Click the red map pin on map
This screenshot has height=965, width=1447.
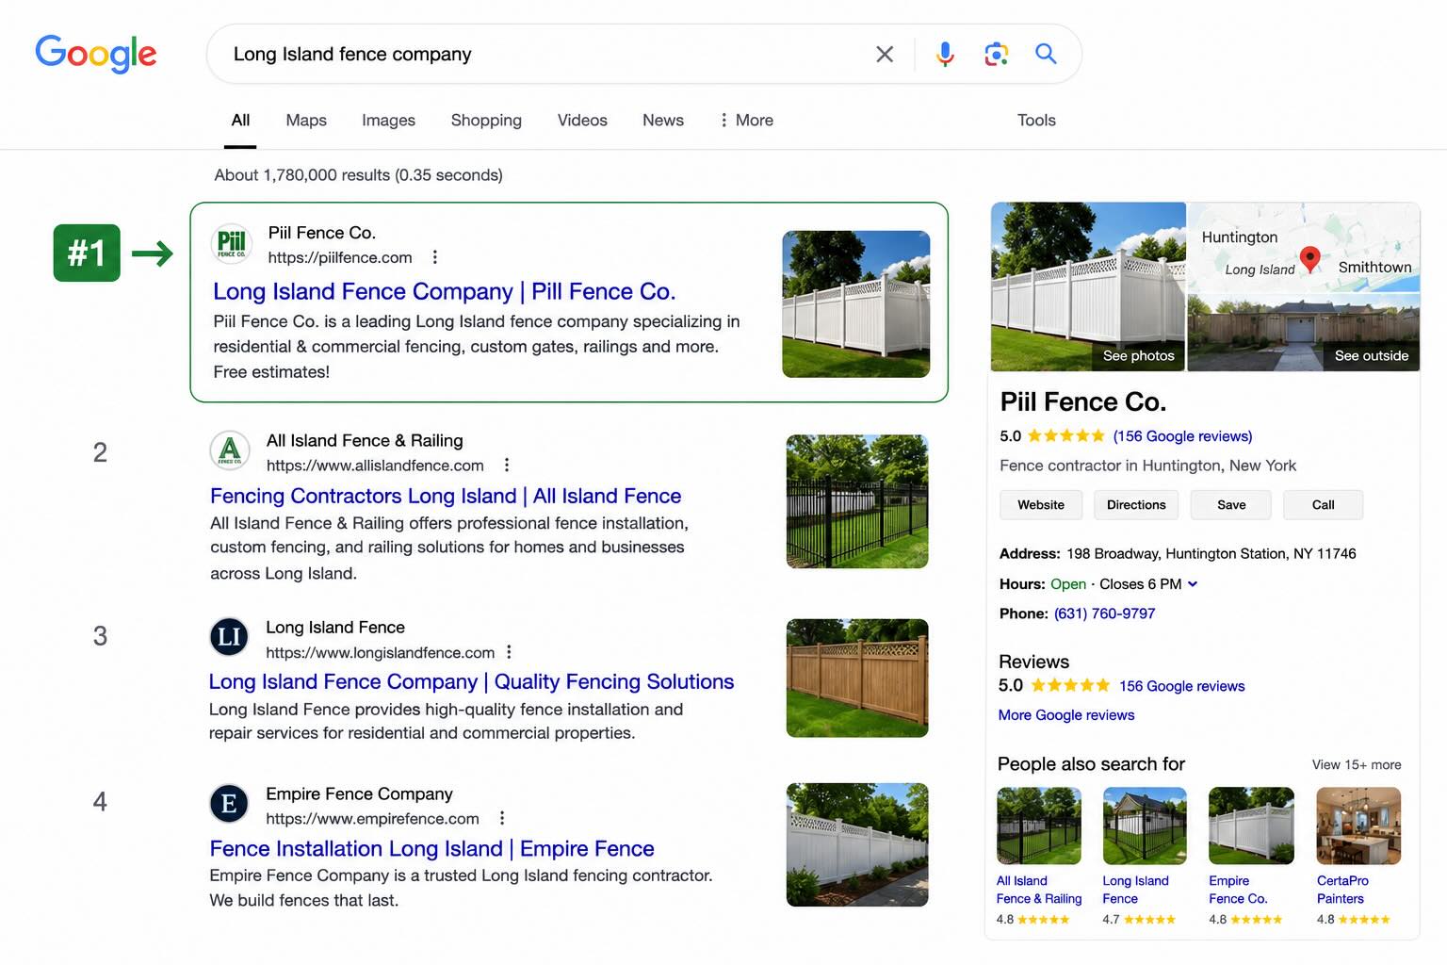click(x=1309, y=258)
